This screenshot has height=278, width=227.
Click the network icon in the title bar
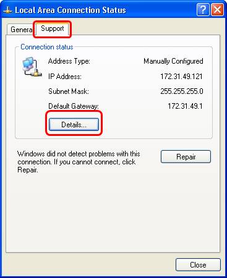7,10
